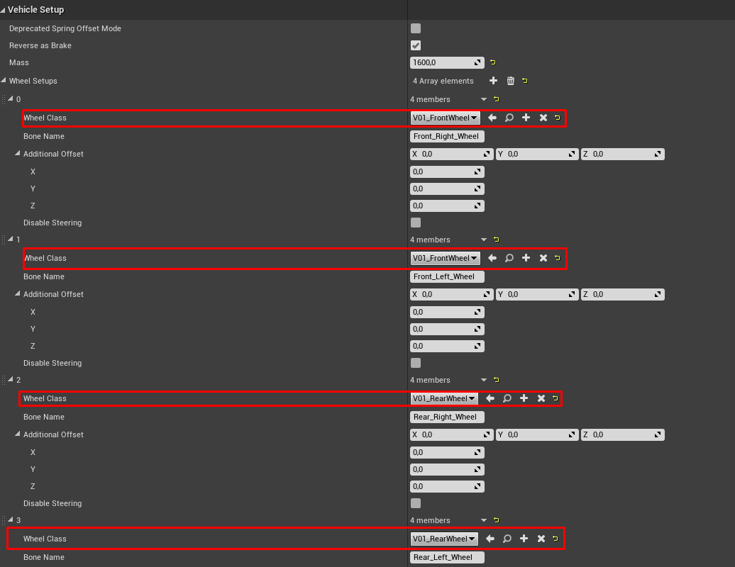This screenshot has height=567, width=735.
Task: Collapse array element 3
Action: point(11,520)
